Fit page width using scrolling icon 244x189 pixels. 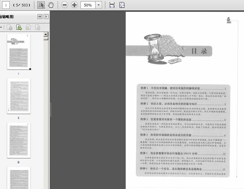pos(112,5)
